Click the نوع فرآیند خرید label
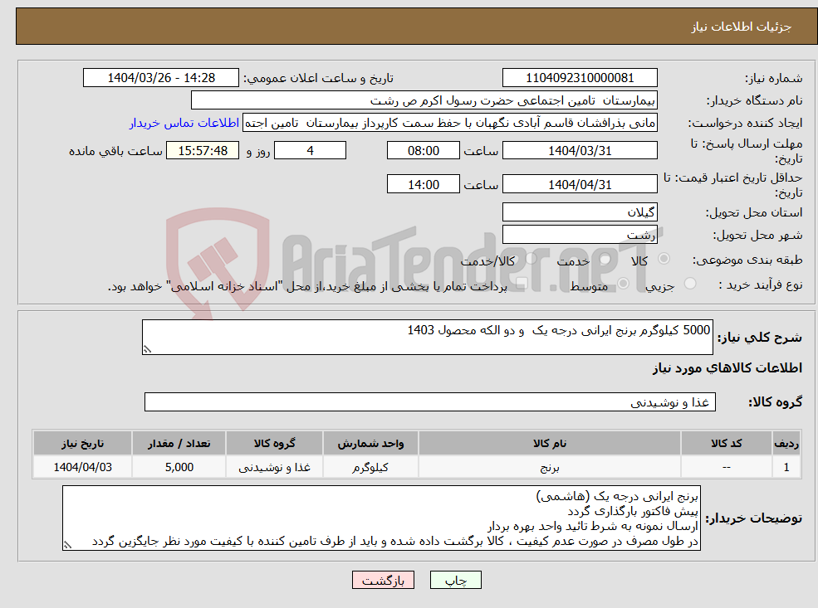This screenshot has width=818, height=608. (761, 285)
